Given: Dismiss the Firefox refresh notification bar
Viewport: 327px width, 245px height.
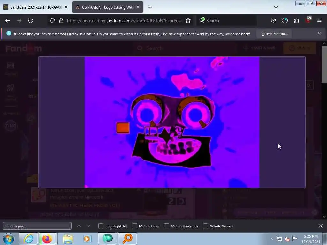Looking at the screenshot, I should click(319, 33).
